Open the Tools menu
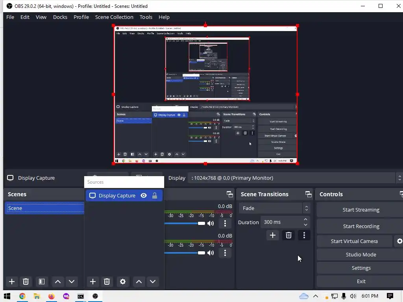This screenshot has width=403, height=302. coord(146,17)
